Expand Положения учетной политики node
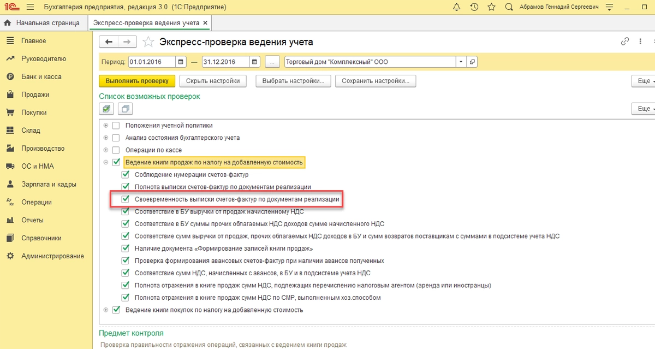655x349 pixels. coord(105,126)
